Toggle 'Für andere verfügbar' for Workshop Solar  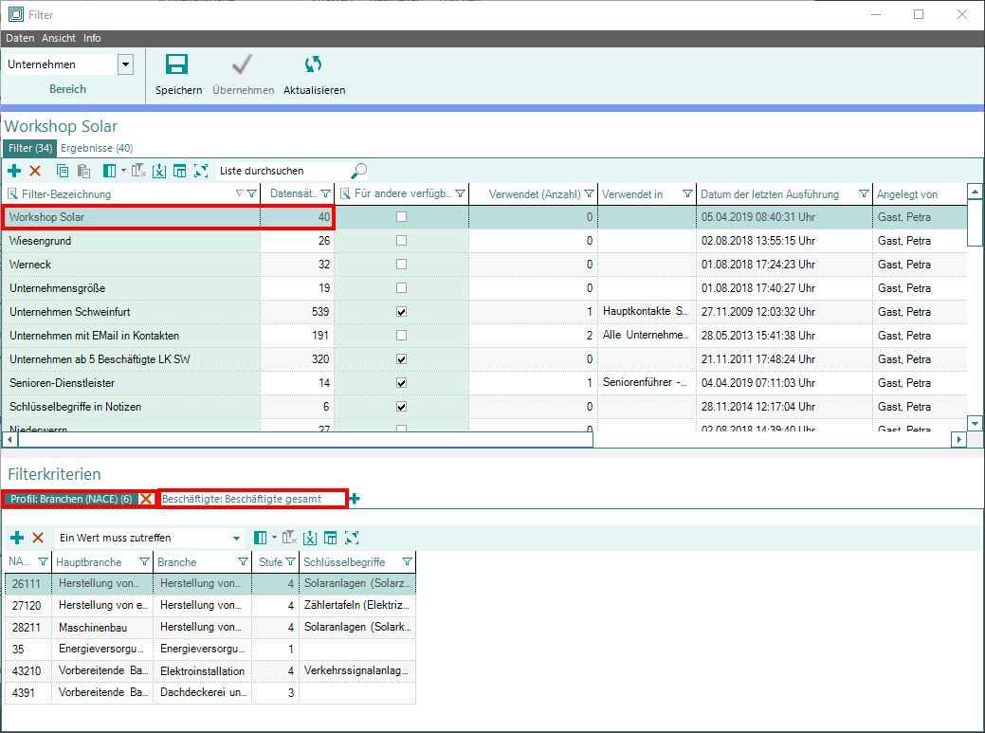[x=401, y=217]
